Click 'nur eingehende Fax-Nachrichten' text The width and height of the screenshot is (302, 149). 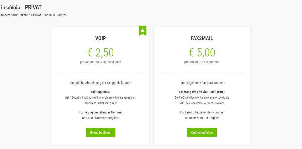pyautogui.click(x=202, y=83)
